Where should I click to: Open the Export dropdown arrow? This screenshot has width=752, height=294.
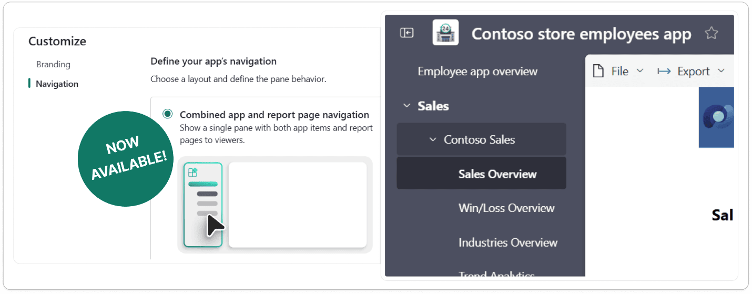click(721, 71)
